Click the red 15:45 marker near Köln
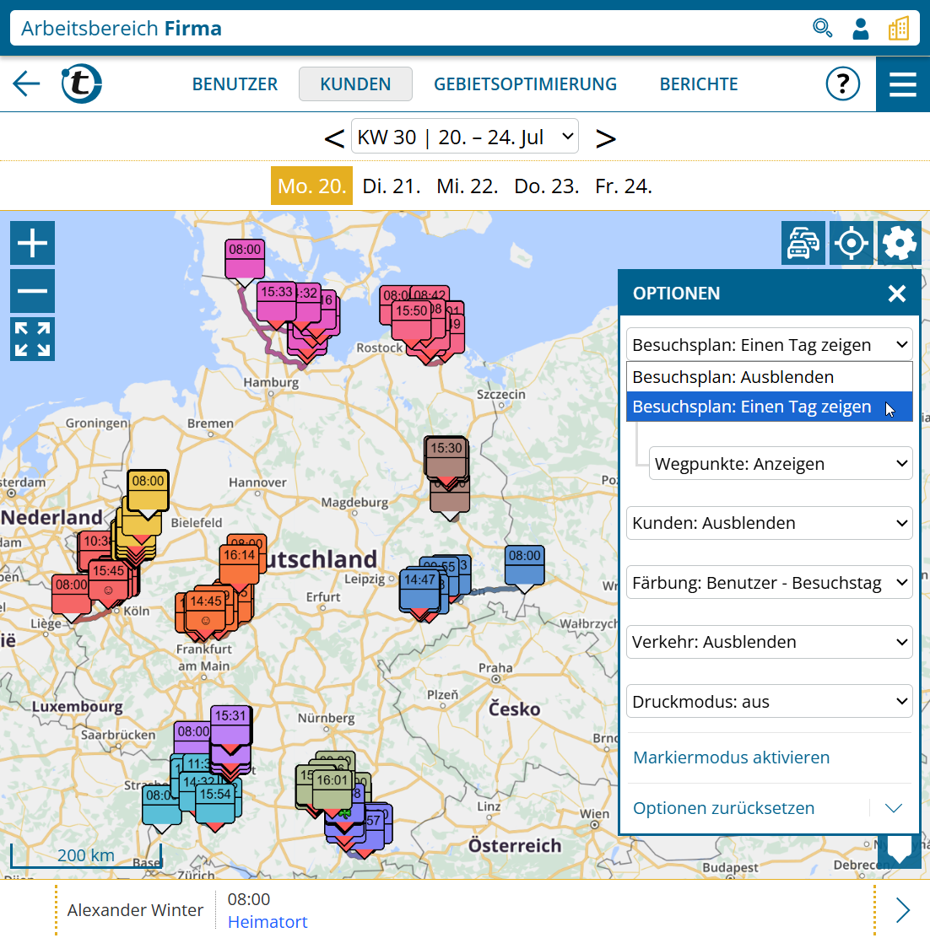Viewport: 930px width, 938px height. click(x=108, y=580)
